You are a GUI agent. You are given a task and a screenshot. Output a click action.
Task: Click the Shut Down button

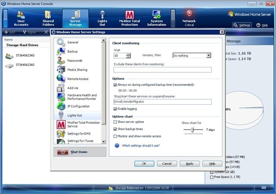pyautogui.click(x=80, y=152)
